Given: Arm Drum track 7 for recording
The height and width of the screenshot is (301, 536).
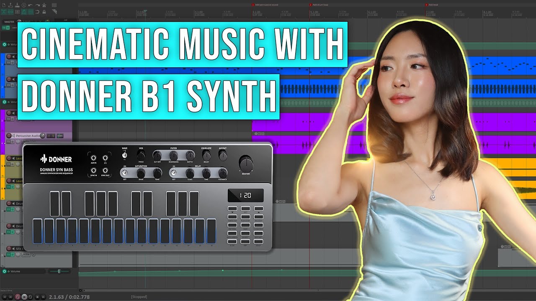Looking at the screenshot, I should click(9, 204).
